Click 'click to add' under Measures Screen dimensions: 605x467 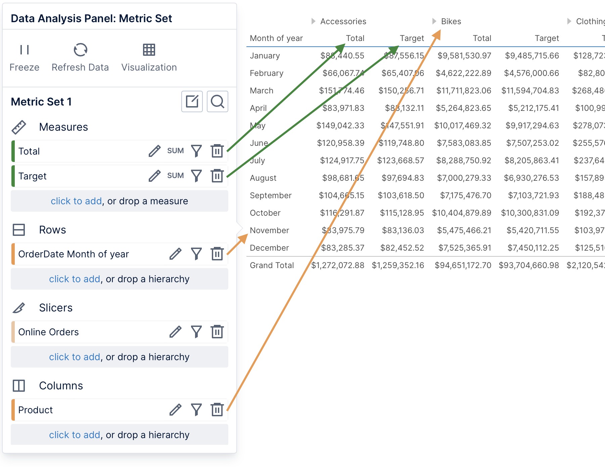tap(76, 201)
